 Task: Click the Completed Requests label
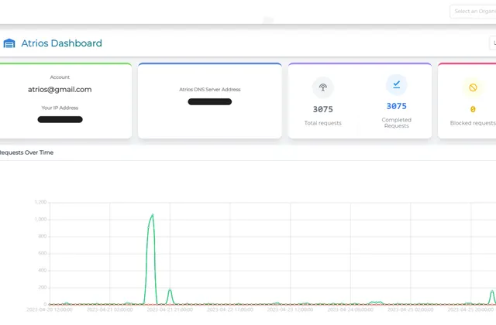coord(396,123)
